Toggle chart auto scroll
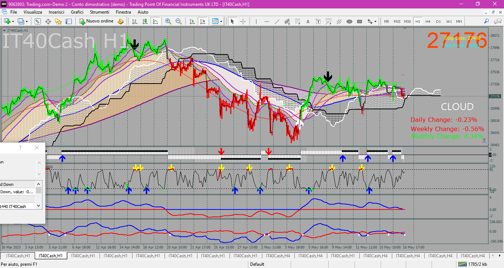 (x=192, y=21)
